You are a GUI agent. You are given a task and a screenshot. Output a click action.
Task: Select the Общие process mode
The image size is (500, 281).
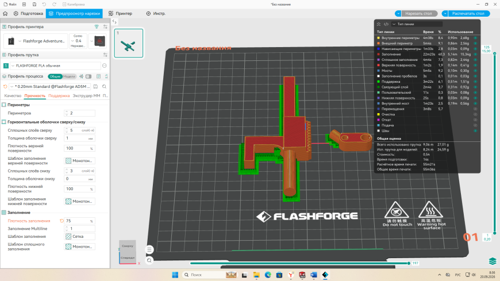55,76
